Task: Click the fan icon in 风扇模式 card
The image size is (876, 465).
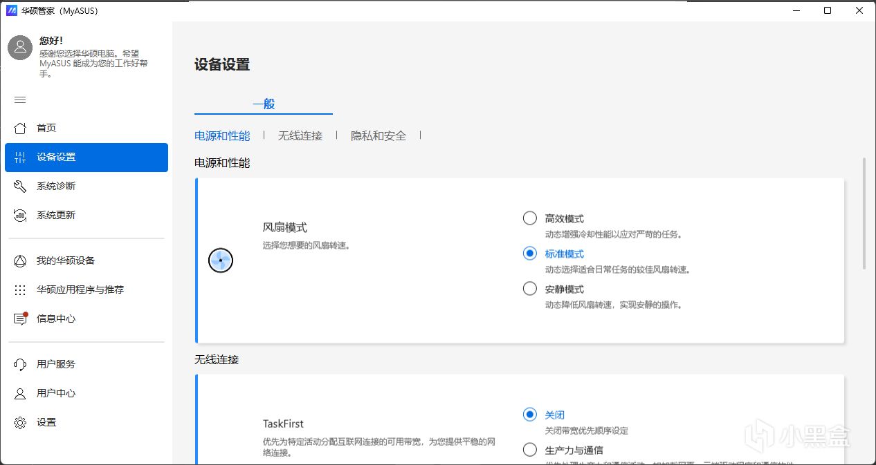Action: [221, 260]
